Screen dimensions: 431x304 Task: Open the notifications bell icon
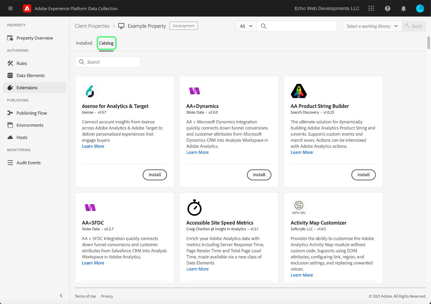403,8
